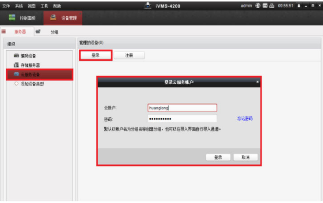Click the 帮助 menu

(x=57, y=5)
